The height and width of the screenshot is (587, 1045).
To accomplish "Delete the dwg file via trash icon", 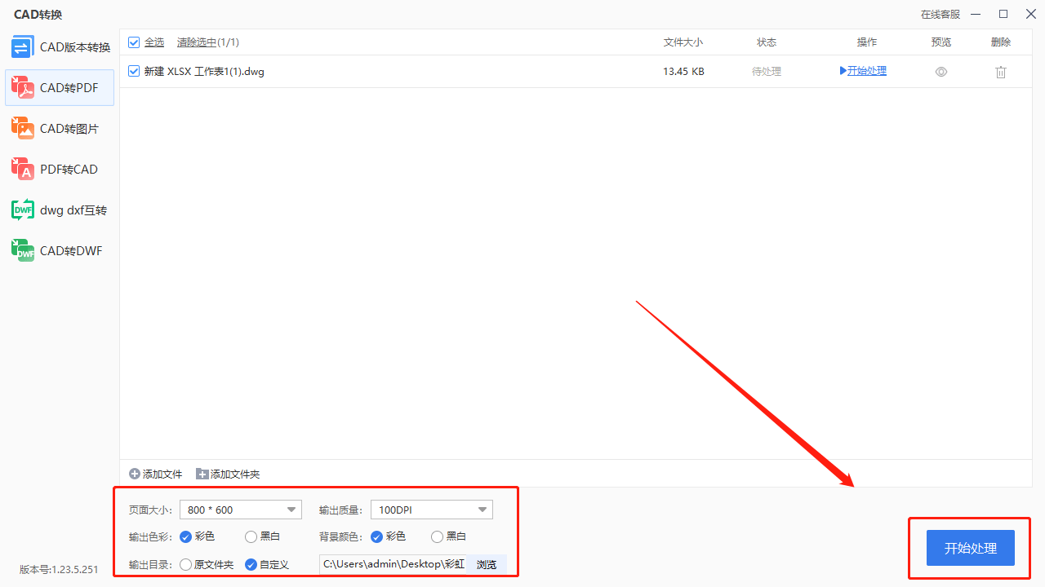I will (x=1001, y=72).
